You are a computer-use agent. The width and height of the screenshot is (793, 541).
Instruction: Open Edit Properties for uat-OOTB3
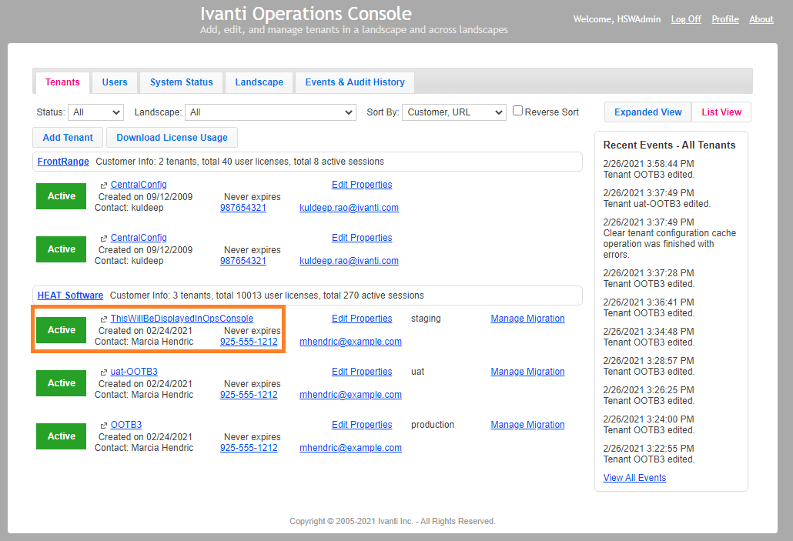[362, 371]
